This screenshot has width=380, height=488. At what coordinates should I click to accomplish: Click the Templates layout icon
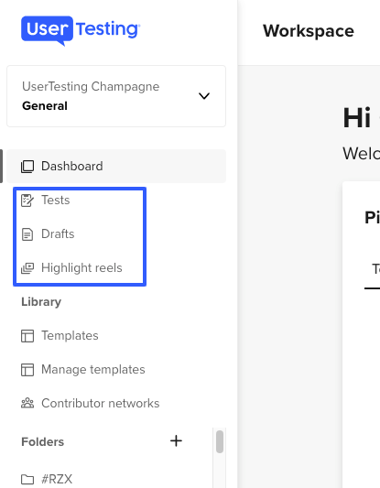tap(27, 336)
